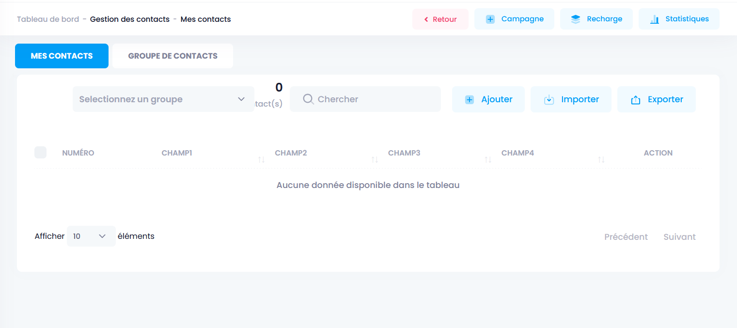
Task: Open the 'Selectionnez un groupe' dropdown
Action: tap(163, 99)
